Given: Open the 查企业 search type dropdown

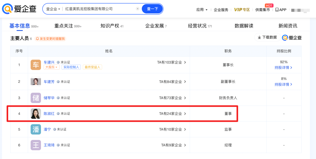Looking at the screenshot, I should (x=53, y=9).
